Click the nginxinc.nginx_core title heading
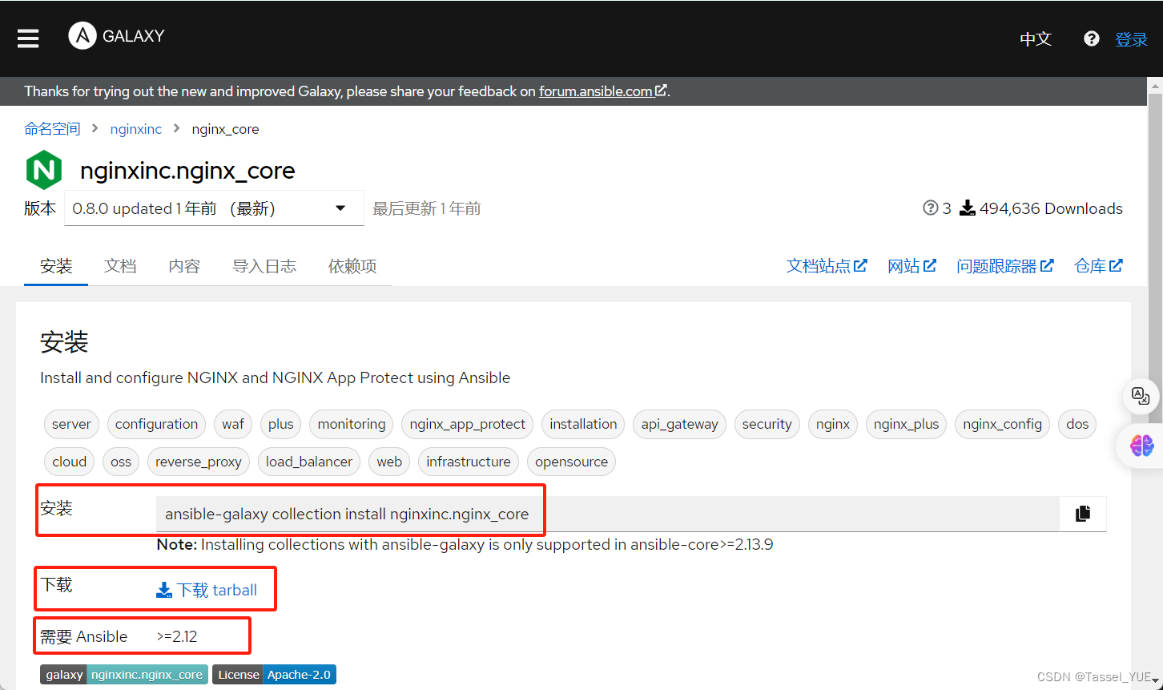The width and height of the screenshot is (1163, 690). click(187, 170)
